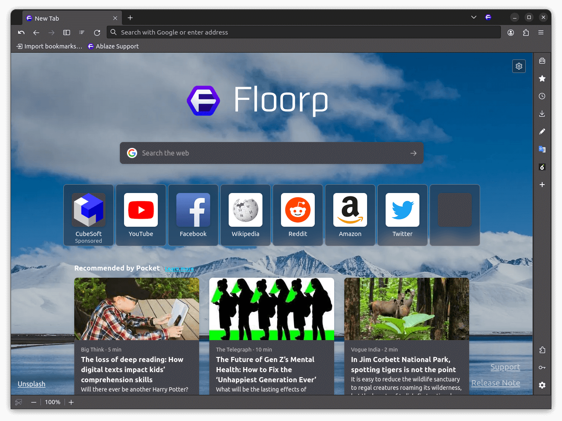Click the account profile icon in toolbar

pos(511,32)
